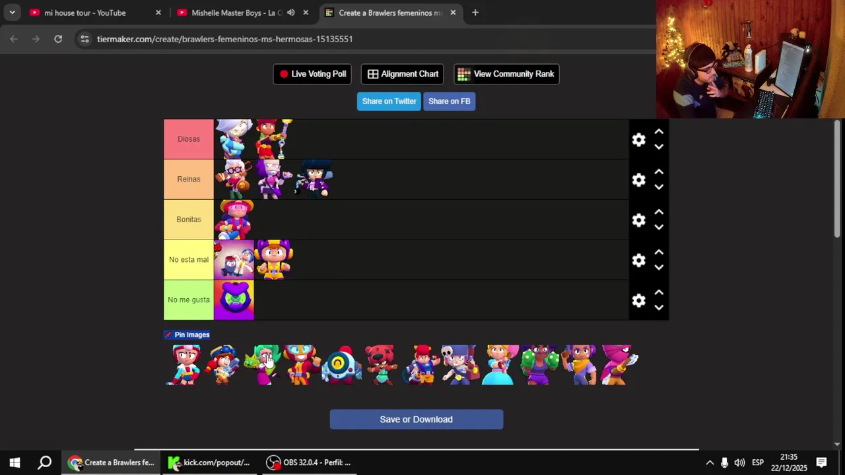
Task: Open Windows Start menu
Action: tap(15, 462)
